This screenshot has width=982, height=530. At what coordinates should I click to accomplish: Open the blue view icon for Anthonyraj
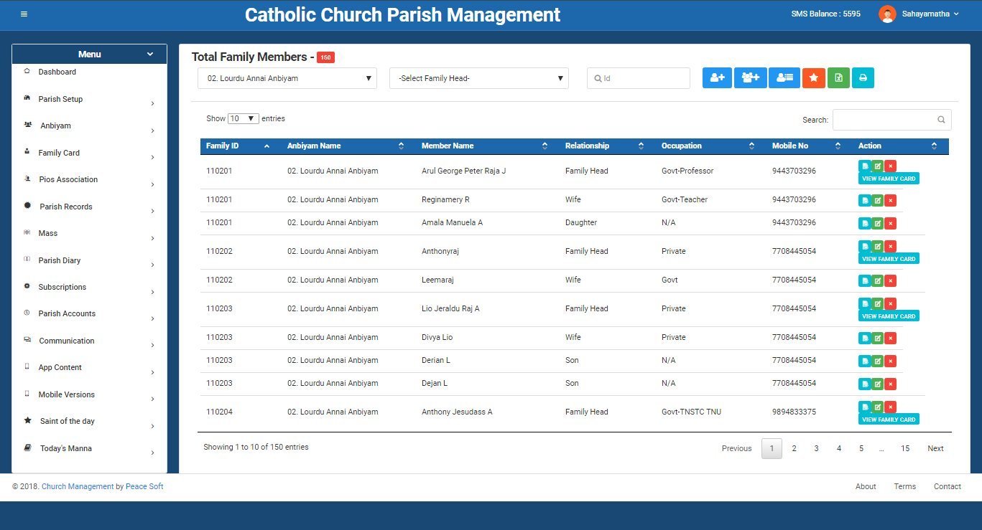click(x=865, y=246)
